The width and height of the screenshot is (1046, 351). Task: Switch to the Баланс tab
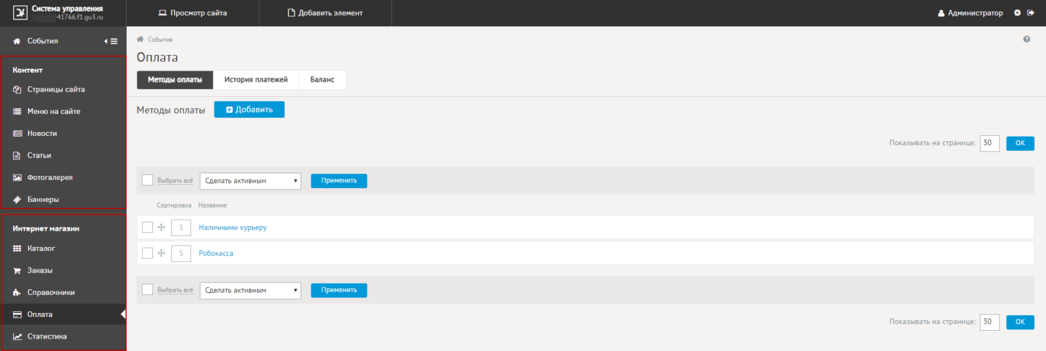[322, 80]
